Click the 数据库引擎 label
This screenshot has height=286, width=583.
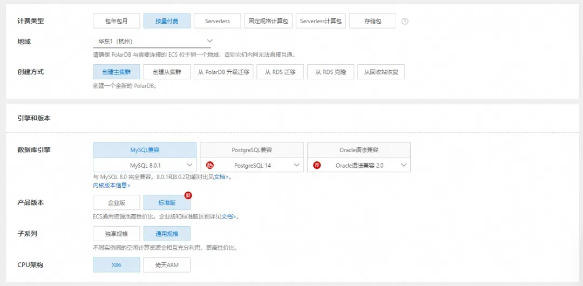click(x=34, y=150)
